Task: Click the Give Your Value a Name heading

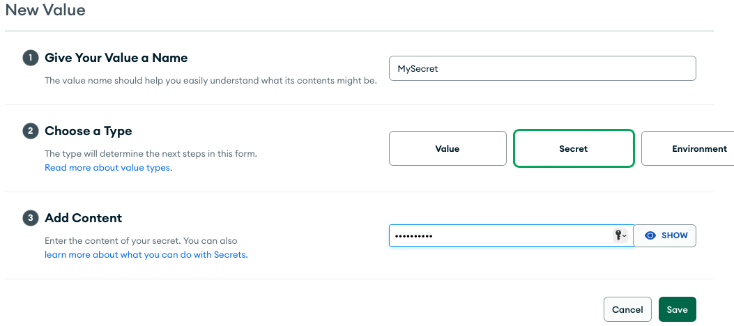Action: (116, 58)
